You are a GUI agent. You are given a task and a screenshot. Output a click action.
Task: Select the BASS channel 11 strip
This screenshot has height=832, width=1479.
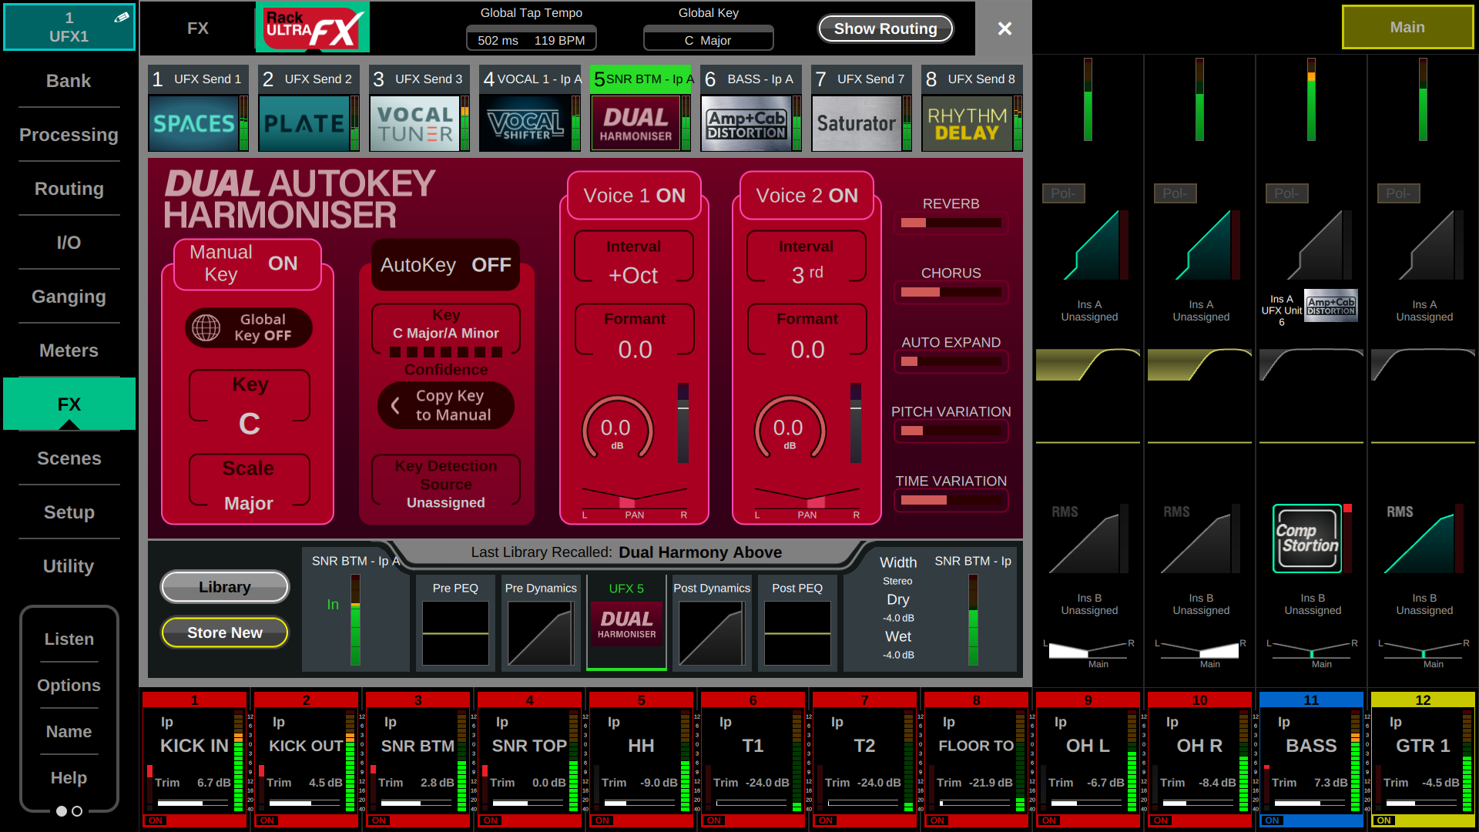(1310, 746)
